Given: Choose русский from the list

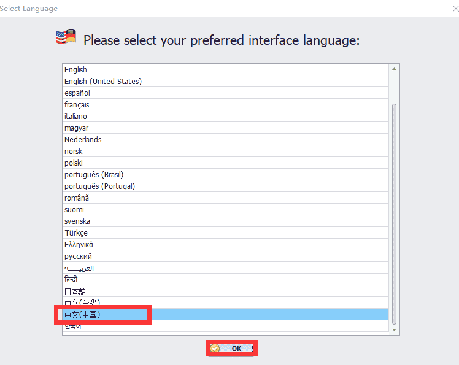Looking at the screenshot, I should (x=78, y=256).
